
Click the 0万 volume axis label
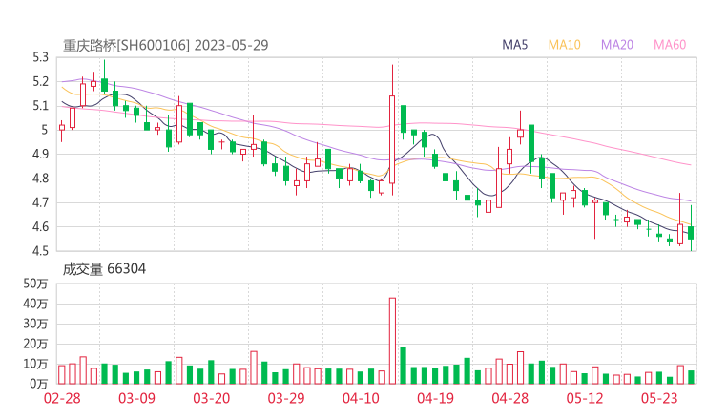[39, 384]
